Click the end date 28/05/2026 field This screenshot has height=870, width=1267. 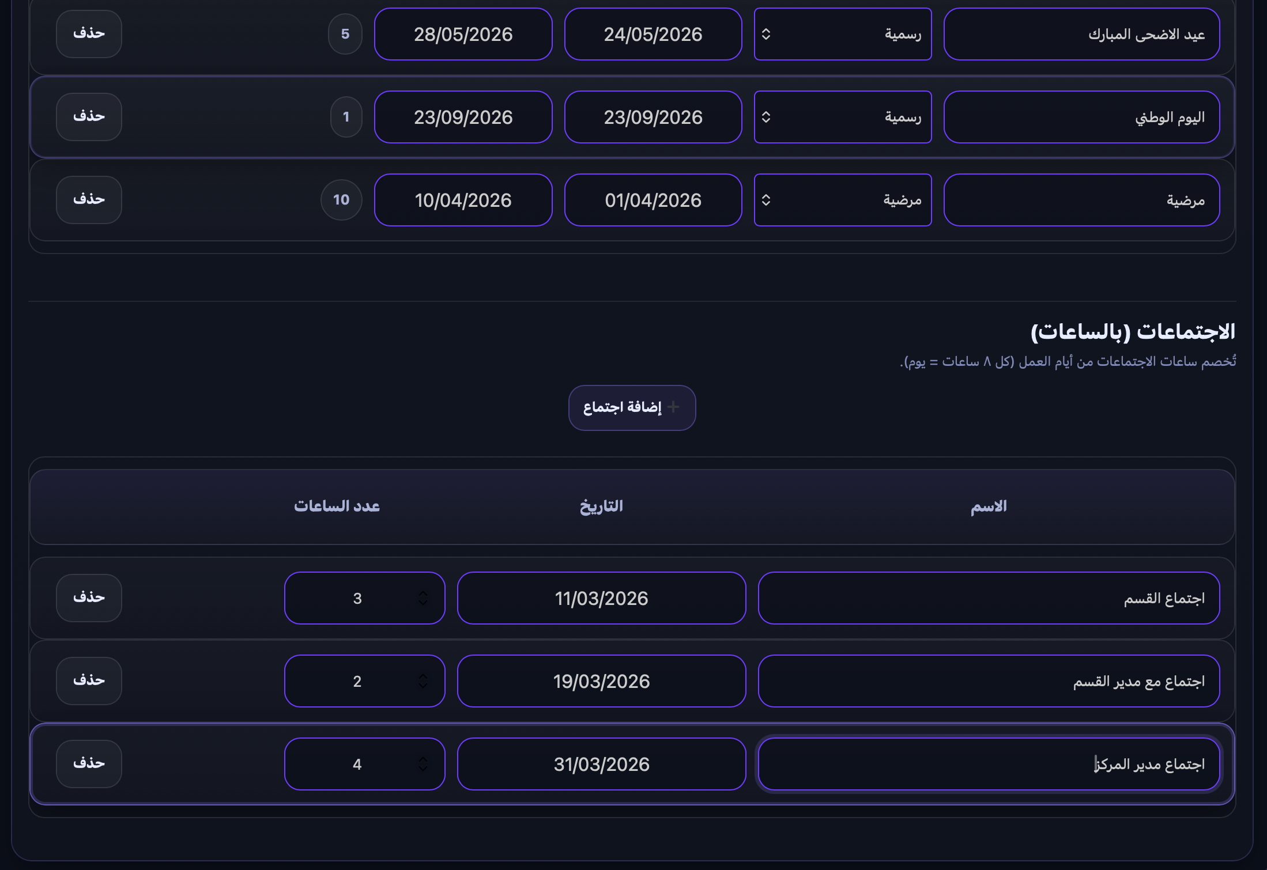coord(463,34)
